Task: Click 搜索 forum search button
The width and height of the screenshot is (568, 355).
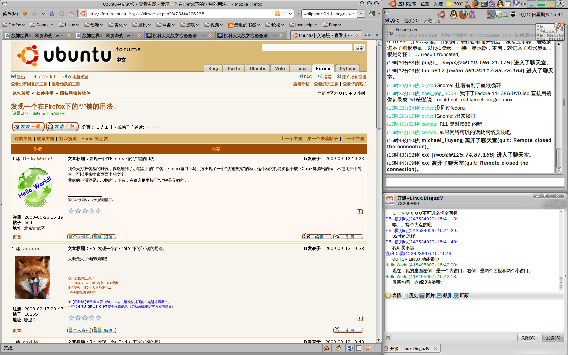Action: (x=359, y=48)
